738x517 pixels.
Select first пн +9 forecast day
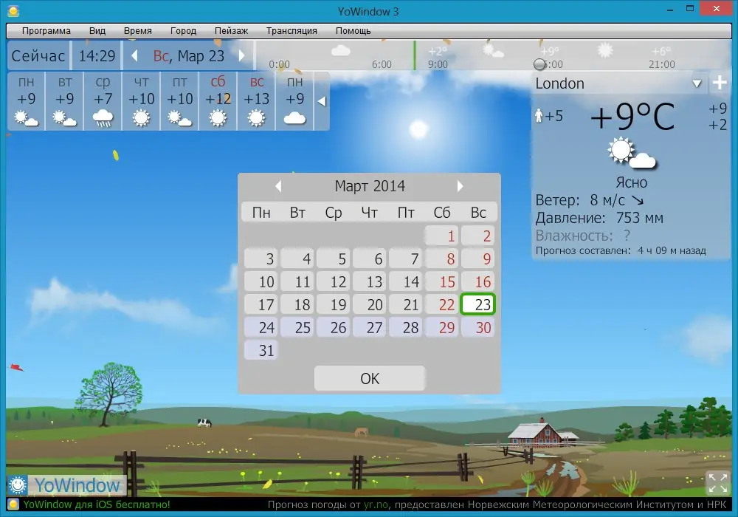click(x=27, y=100)
